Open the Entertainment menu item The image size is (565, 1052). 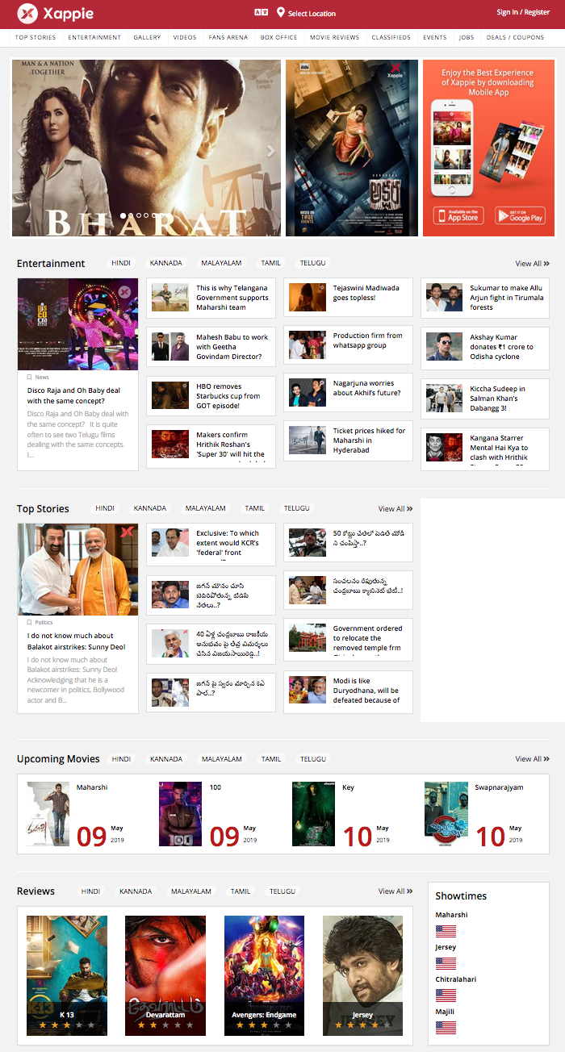(94, 37)
